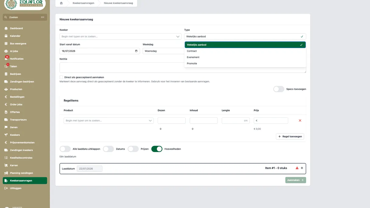
Task: Click the Notificaties bell icon with badge
Action: click(6, 58)
